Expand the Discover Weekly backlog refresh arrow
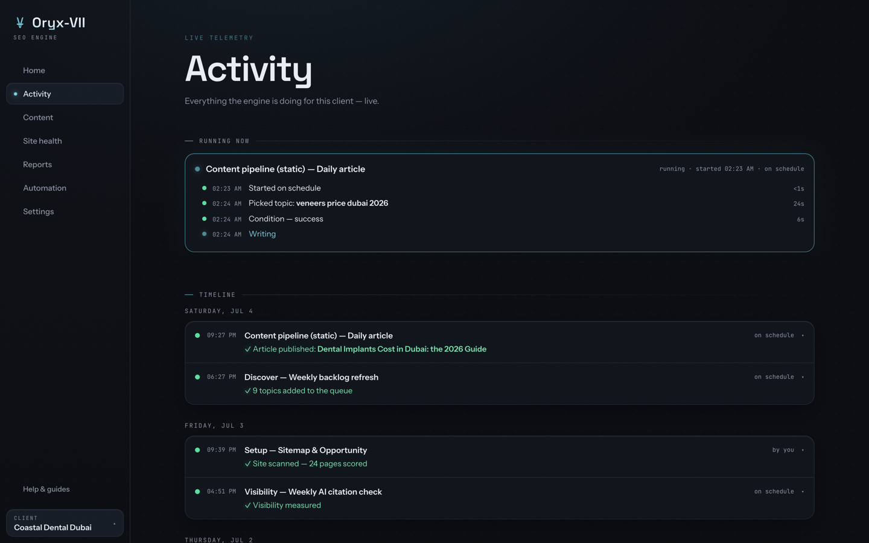The width and height of the screenshot is (869, 543). coord(803,377)
